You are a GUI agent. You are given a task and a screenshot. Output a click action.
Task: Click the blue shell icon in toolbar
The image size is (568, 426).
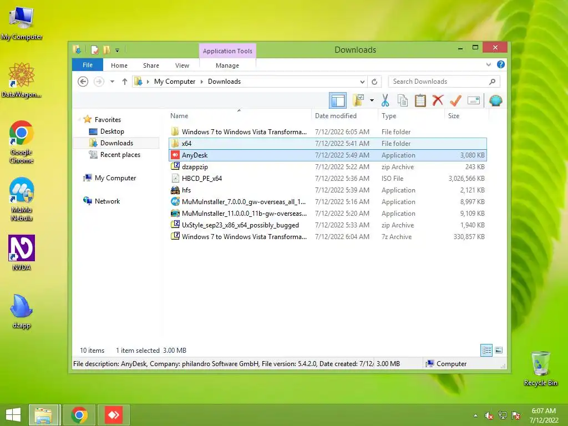click(x=495, y=100)
